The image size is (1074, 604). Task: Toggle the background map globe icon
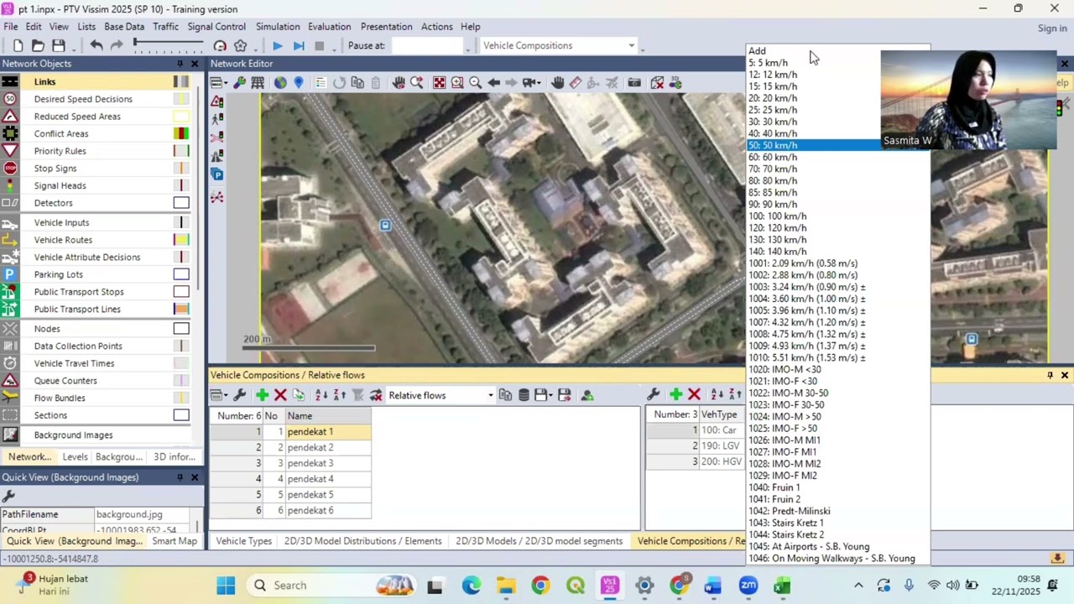click(x=280, y=83)
